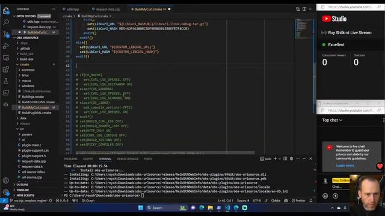Open the Manage gear menu
This screenshot has width=385, height=216.
[x=6, y=192]
